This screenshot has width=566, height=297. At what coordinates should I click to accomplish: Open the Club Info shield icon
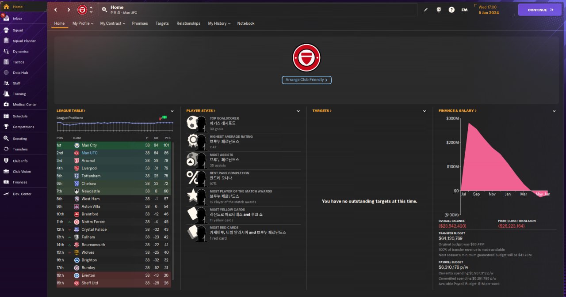6,161
